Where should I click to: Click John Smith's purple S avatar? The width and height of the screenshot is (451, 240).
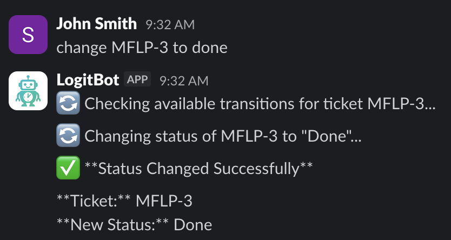click(28, 35)
